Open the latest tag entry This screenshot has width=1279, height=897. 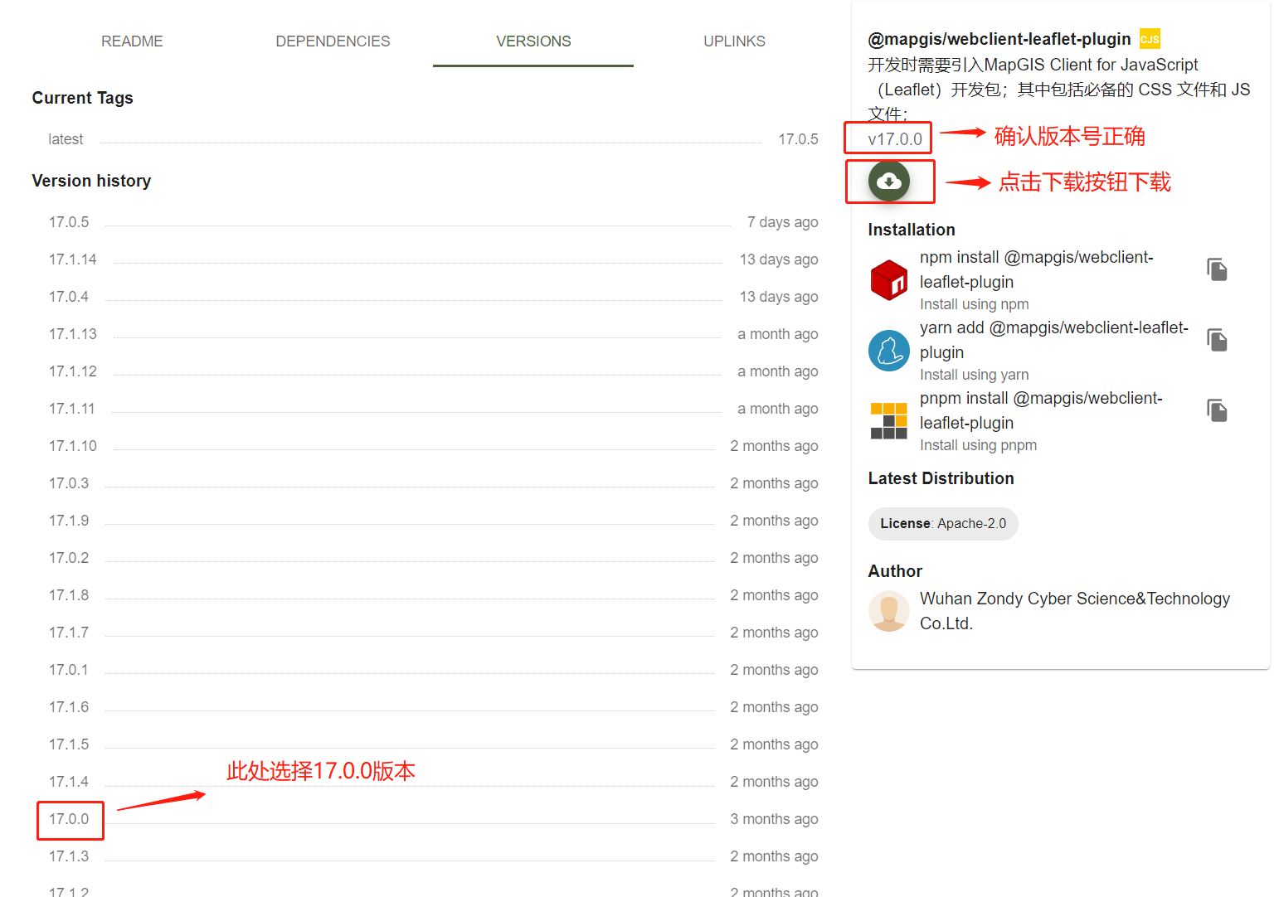pyautogui.click(x=66, y=139)
